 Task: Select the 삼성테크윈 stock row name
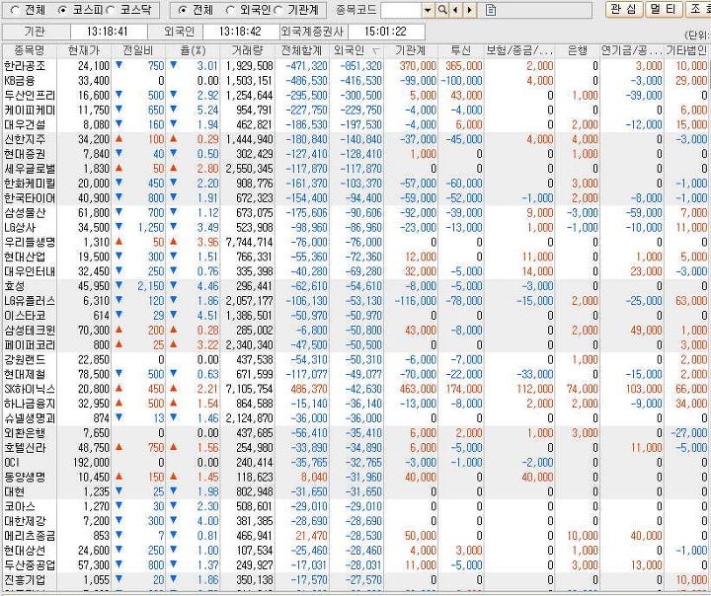tap(30, 330)
